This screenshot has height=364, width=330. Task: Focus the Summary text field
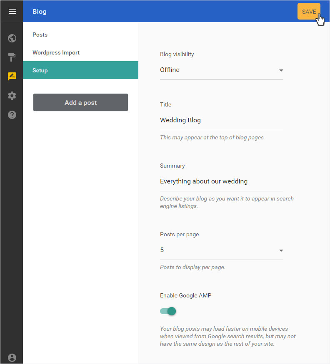221,181
